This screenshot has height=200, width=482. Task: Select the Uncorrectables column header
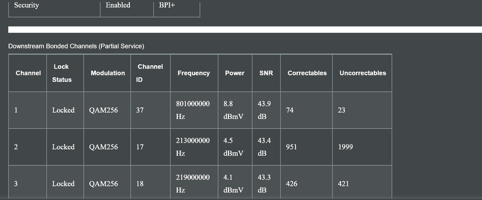point(363,73)
